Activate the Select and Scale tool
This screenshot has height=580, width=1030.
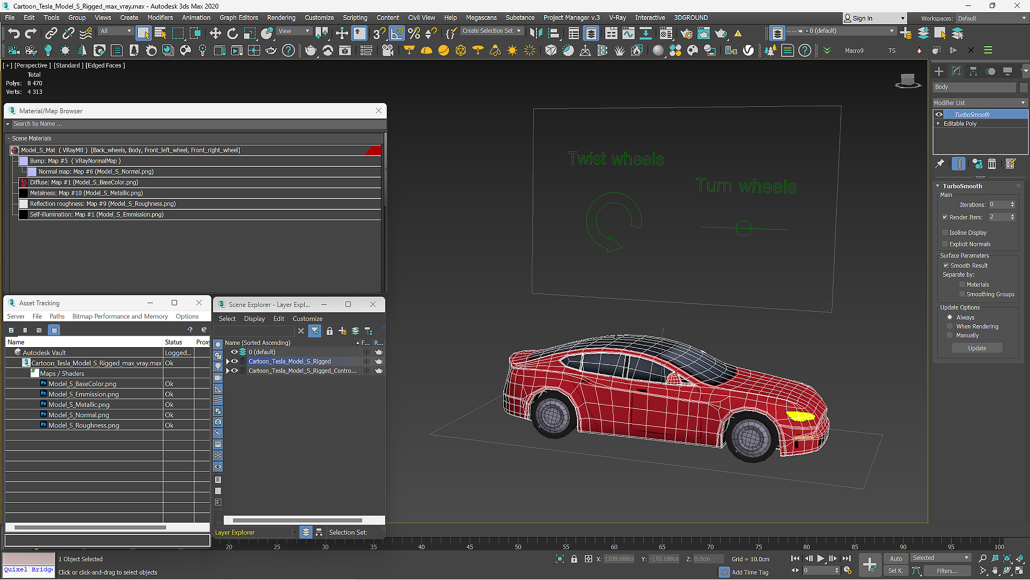(249, 33)
